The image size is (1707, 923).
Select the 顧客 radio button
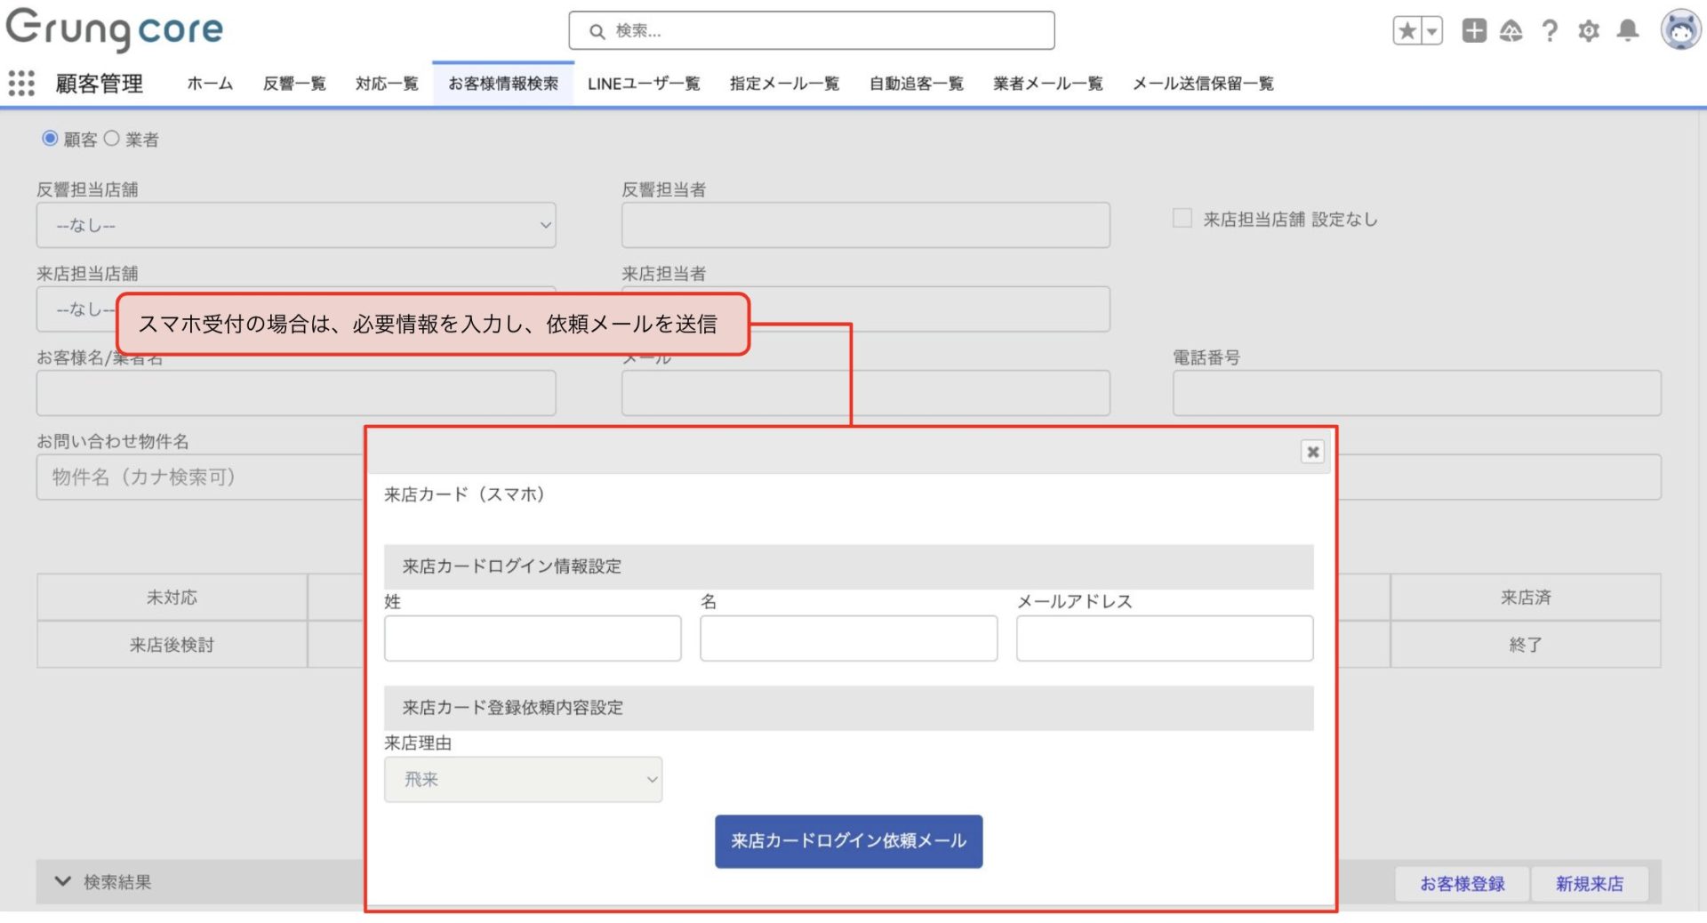tap(51, 139)
